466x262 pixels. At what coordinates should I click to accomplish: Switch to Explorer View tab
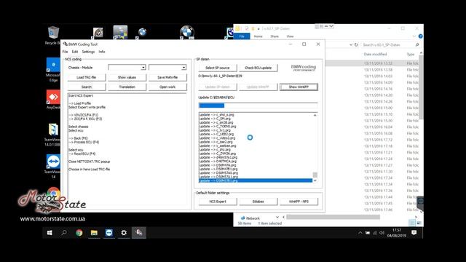[290, 36]
